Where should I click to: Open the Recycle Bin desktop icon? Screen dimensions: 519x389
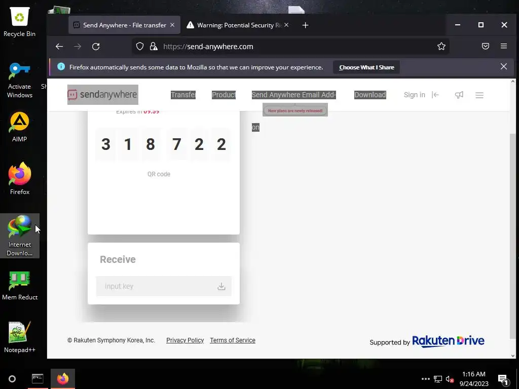pyautogui.click(x=20, y=22)
